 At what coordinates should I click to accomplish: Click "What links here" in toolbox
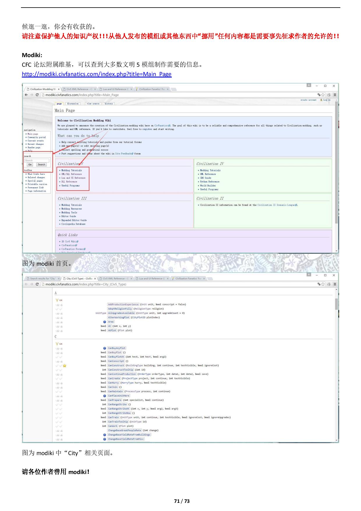(x=36, y=174)
